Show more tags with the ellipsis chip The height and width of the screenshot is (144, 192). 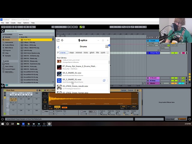[108, 52]
